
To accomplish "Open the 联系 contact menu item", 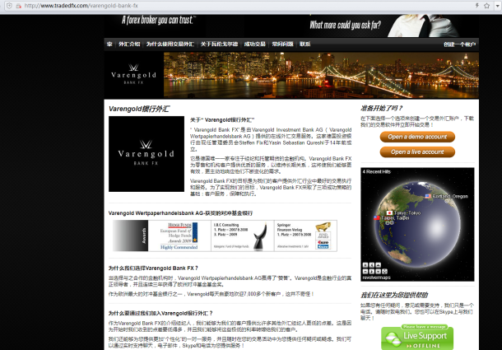I will pyautogui.click(x=304, y=44).
